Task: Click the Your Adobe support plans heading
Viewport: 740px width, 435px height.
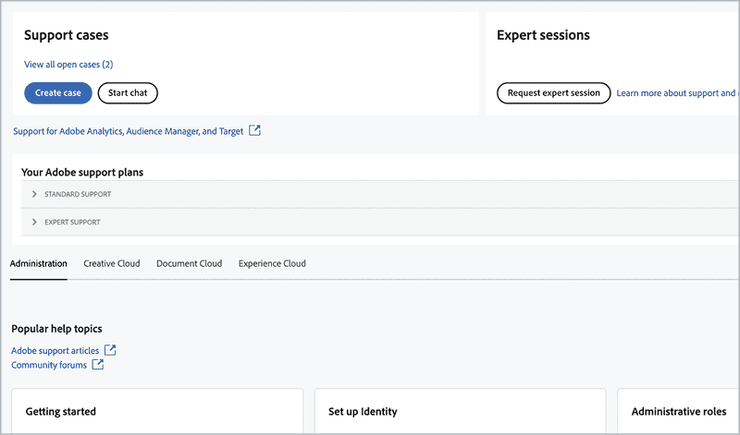Action: (x=82, y=173)
